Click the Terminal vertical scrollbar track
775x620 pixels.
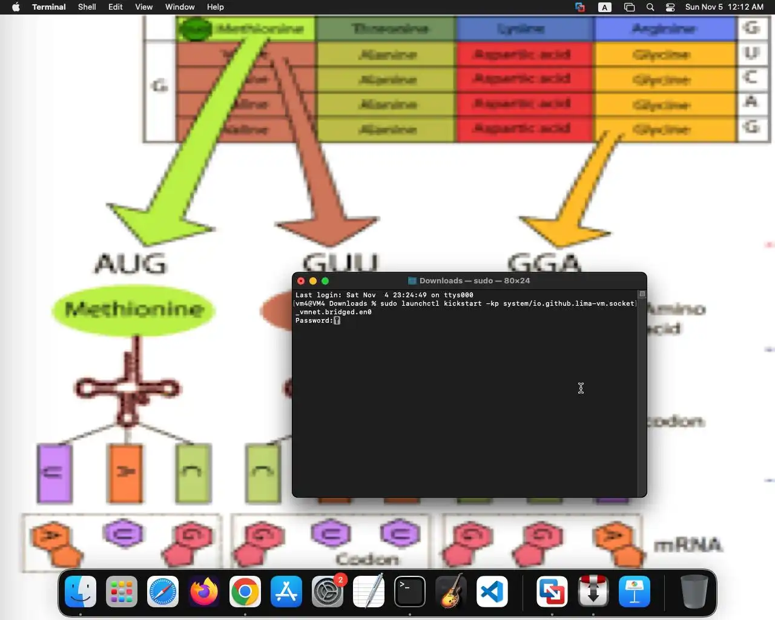pos(642,397)
